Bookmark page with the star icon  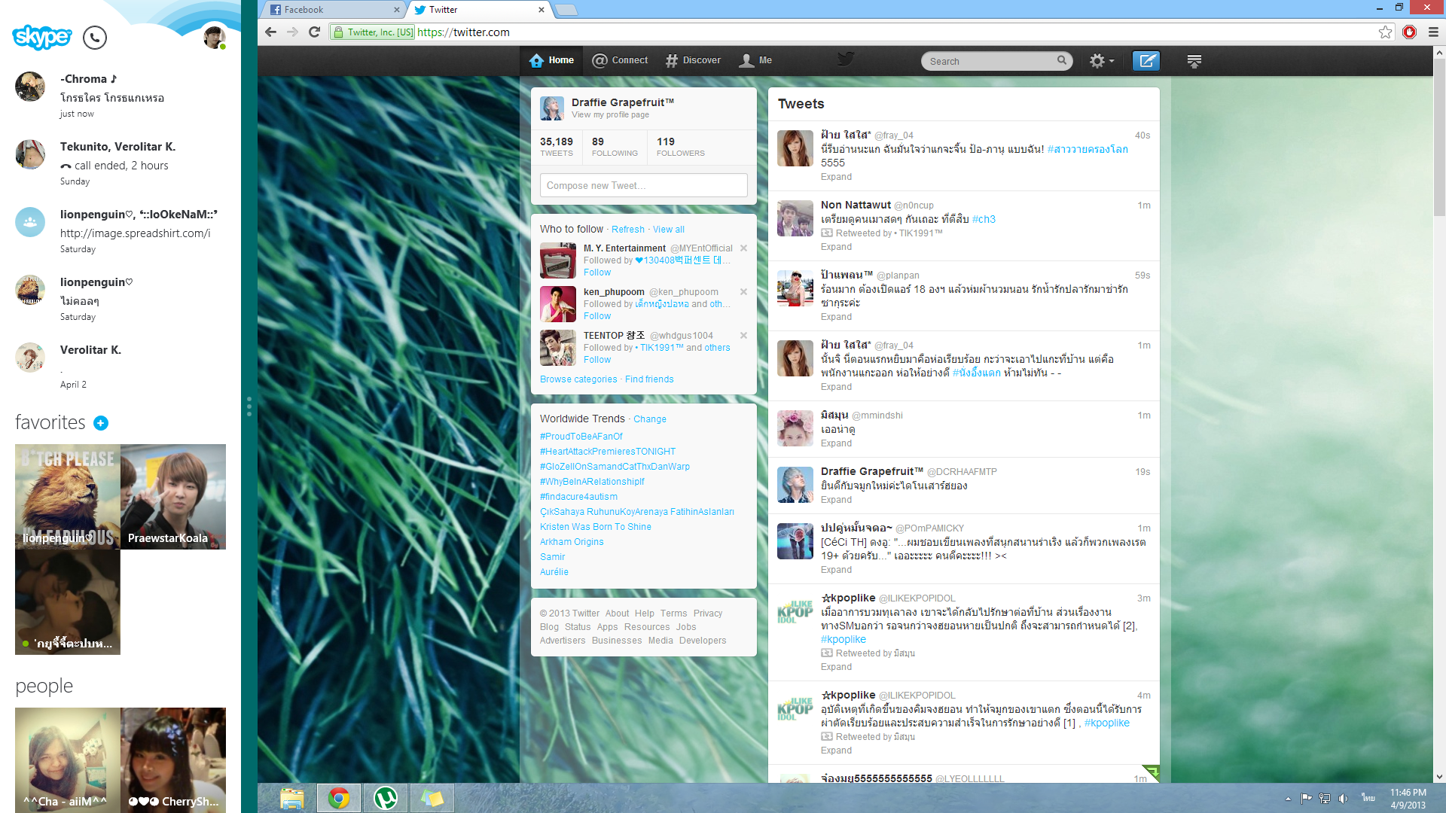pos(1385,32)
